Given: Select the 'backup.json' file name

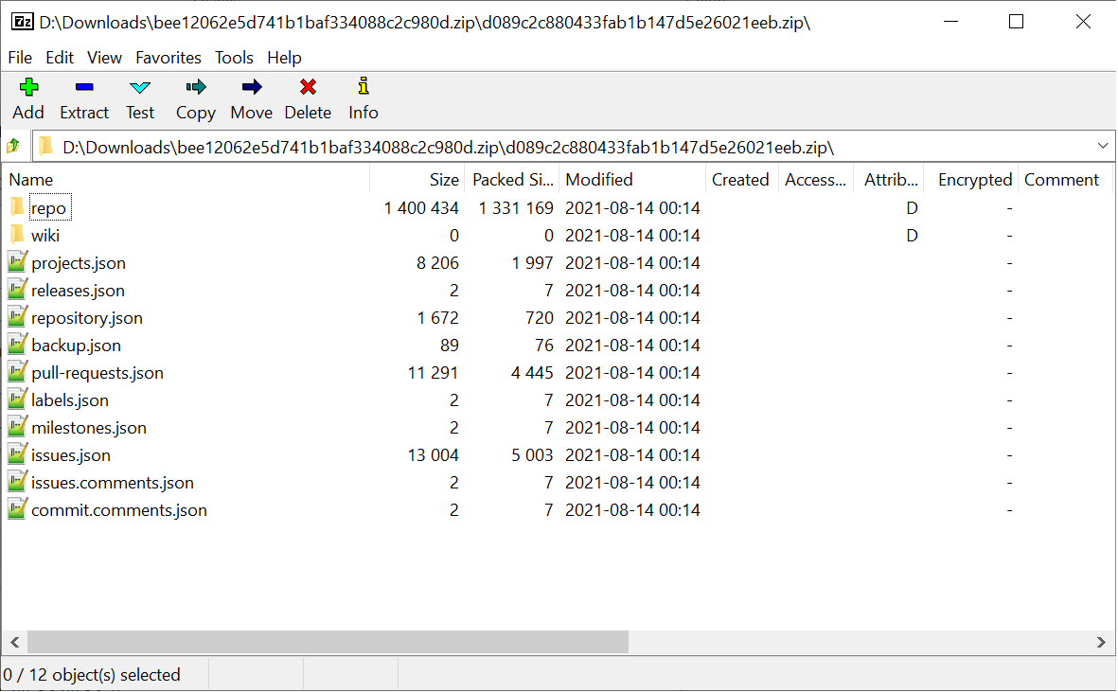Looking at the screenshot, I should coord(77,345).
